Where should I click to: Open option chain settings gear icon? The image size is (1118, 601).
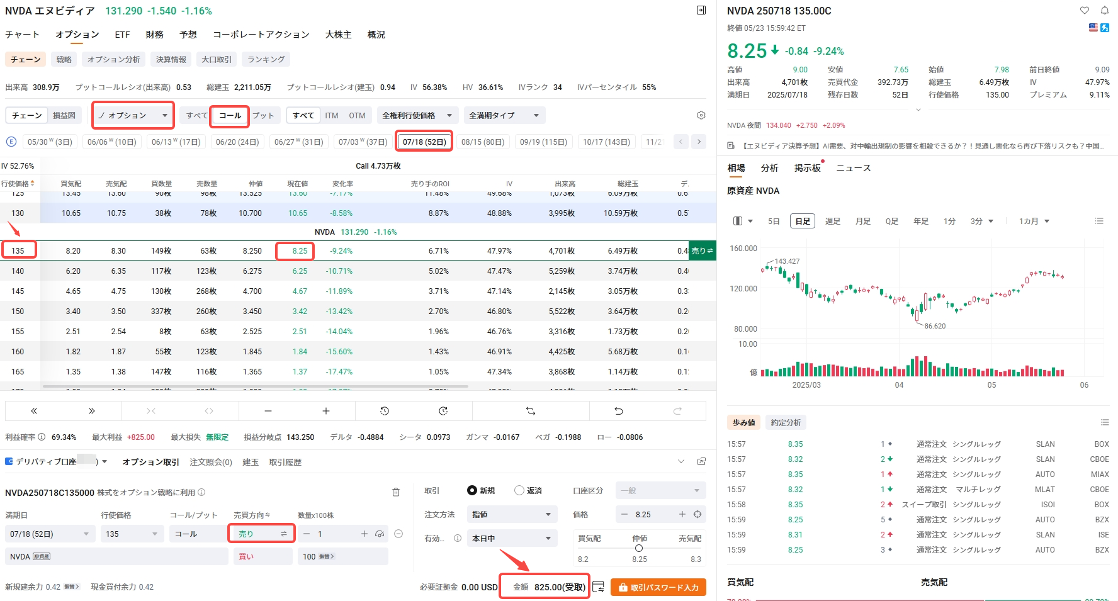pos(701,115)
